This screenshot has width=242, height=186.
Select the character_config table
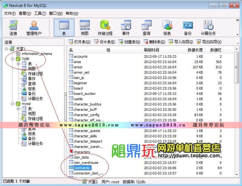pos(86,115)
